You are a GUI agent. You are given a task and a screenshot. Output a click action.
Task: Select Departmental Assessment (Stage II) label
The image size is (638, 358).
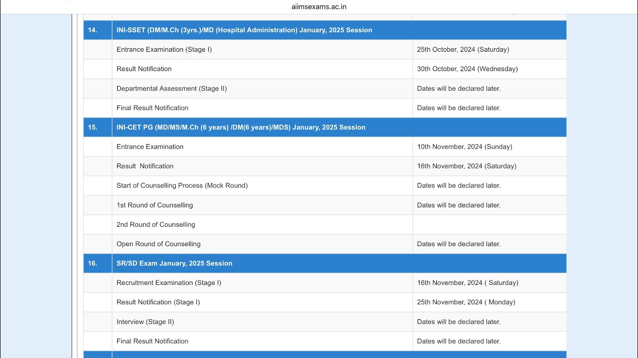coord(171,89)
